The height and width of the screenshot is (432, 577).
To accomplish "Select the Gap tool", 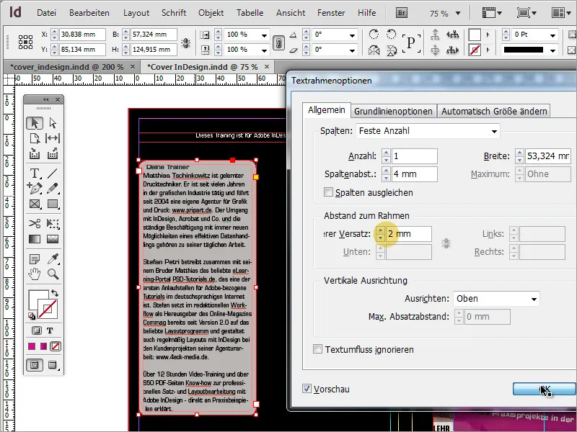I will click(53, 138).
